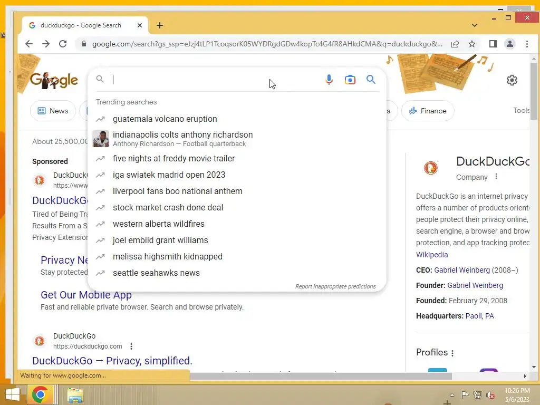Screen dimensions: 540x405
Task: Open Chrome three-dot menu
Action: pyautogui.click(x=527, y=44)
